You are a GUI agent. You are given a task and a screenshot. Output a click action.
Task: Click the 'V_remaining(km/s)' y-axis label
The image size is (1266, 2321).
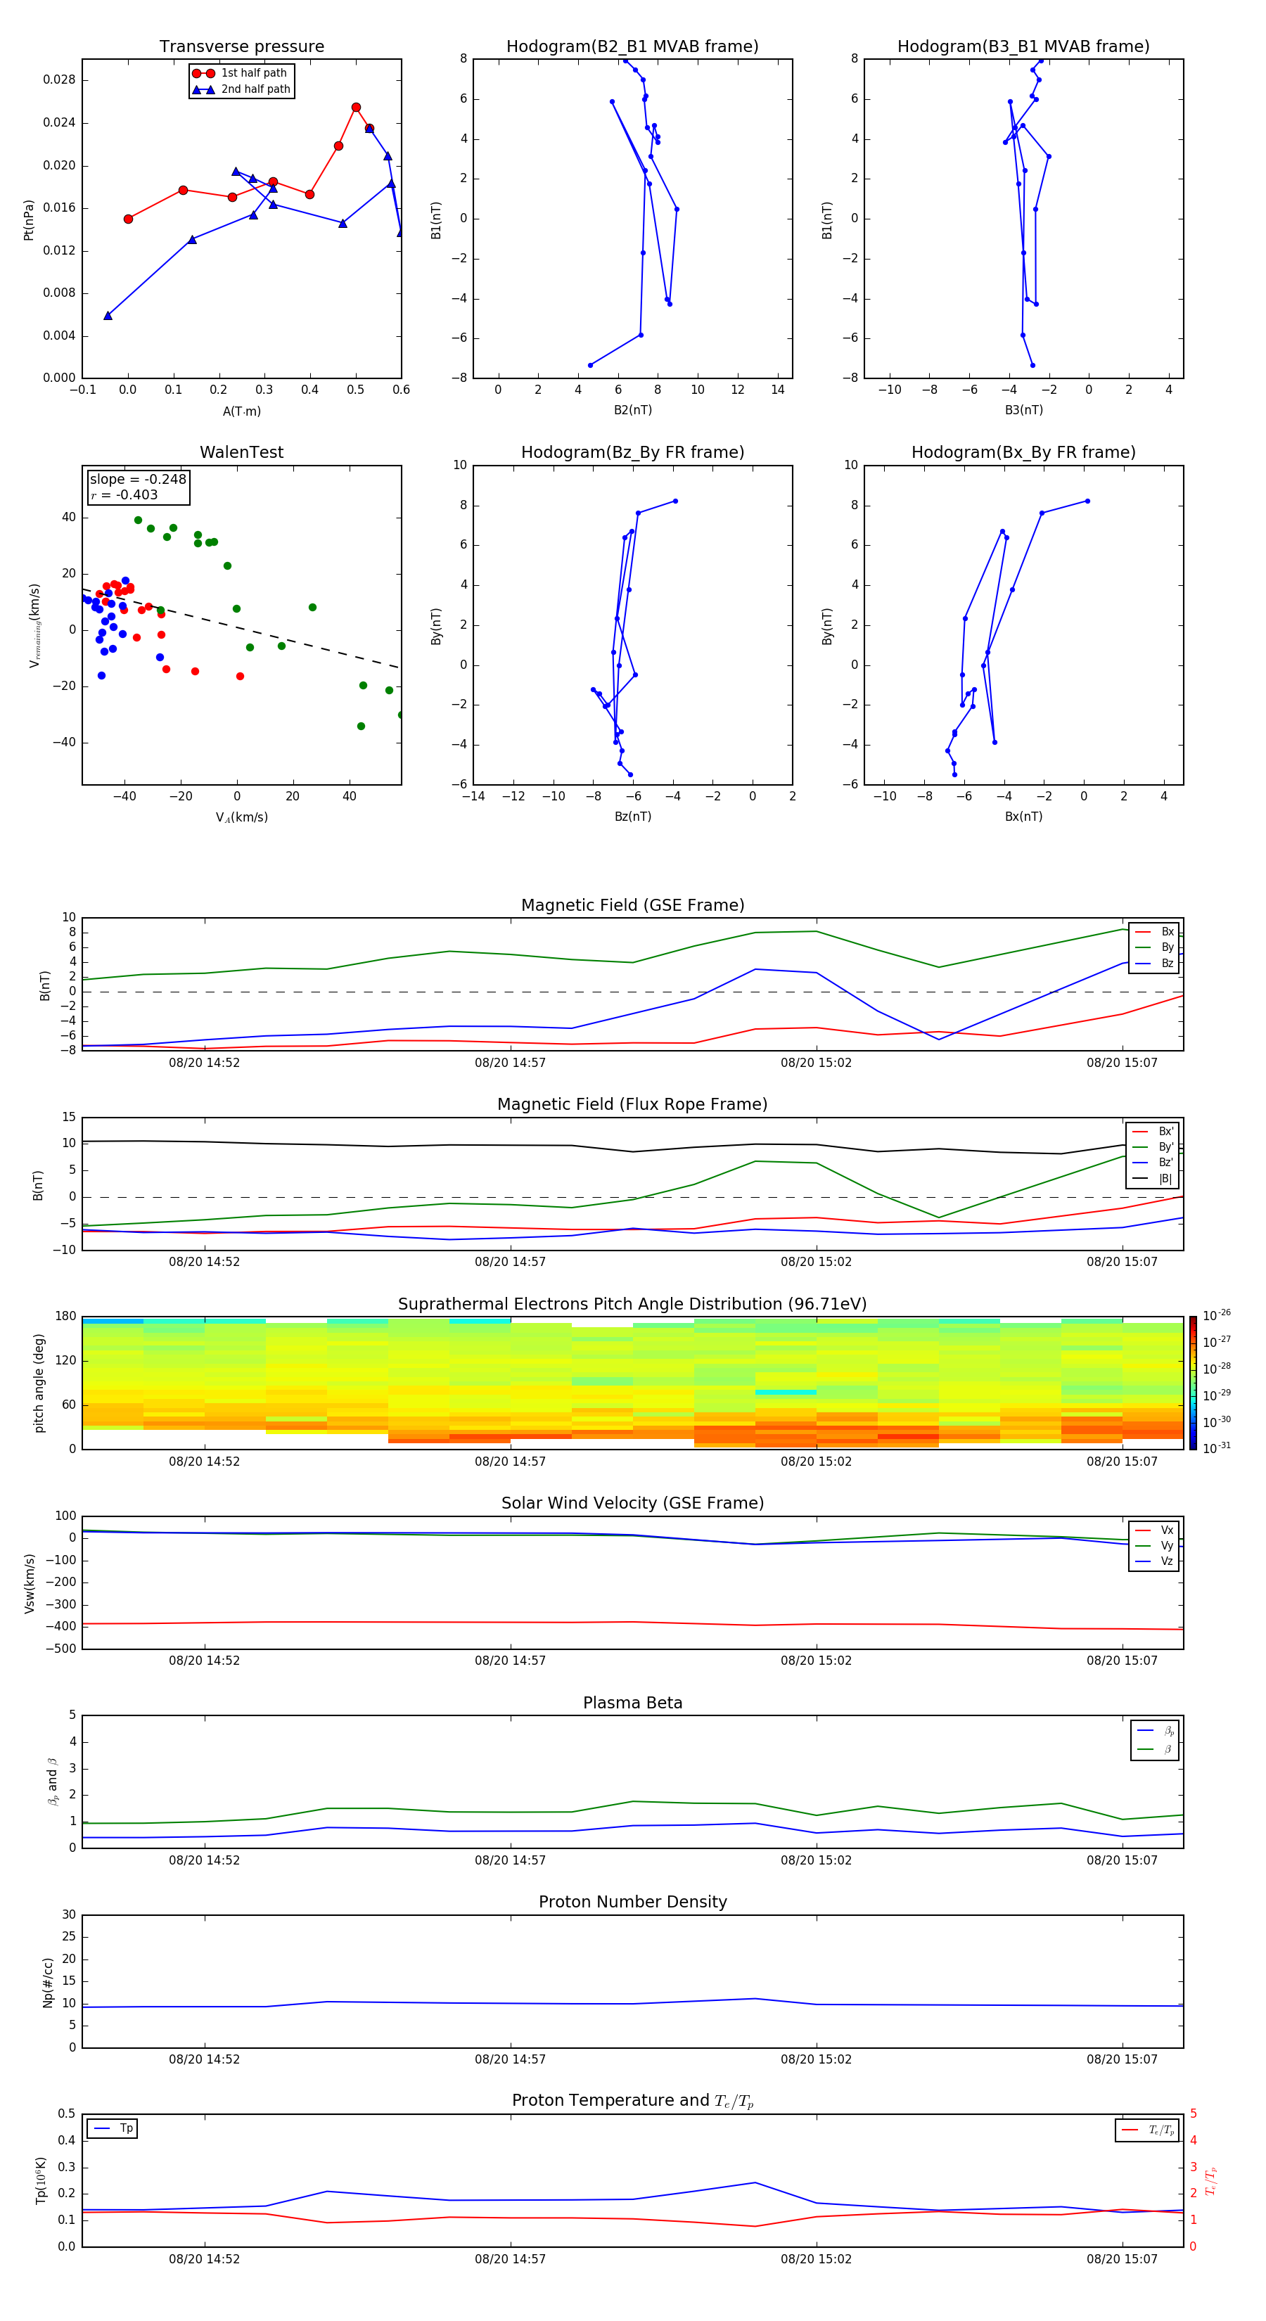(35, 625)
